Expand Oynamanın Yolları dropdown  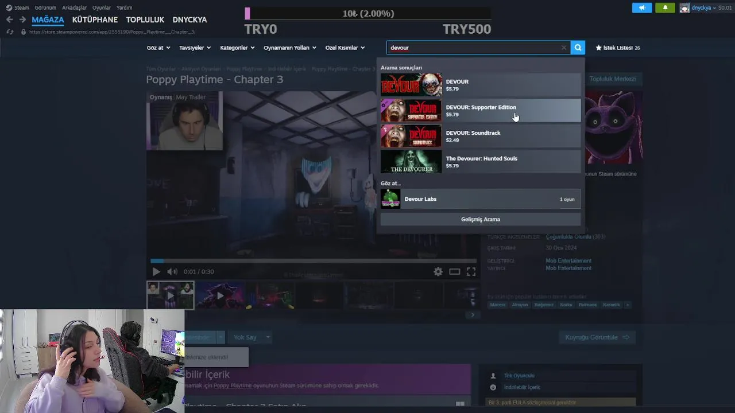(x=290, y=48)
